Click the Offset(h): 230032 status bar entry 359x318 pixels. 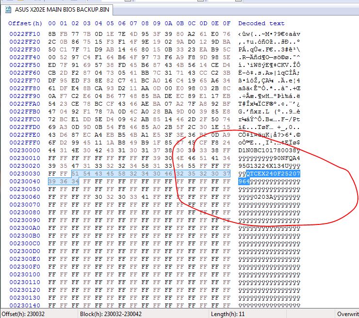point(23,314)
